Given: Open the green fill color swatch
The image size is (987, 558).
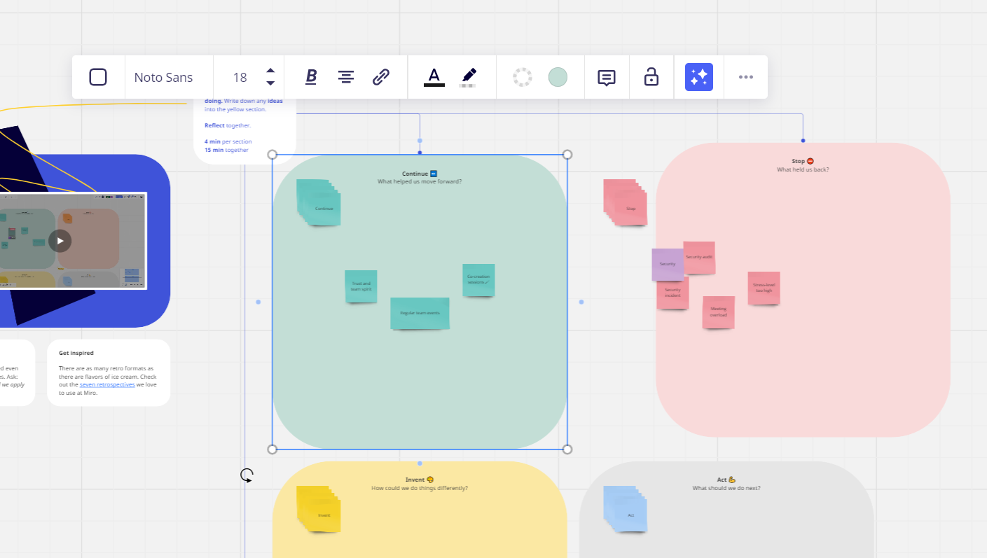Looking at the screenshot, I should click(558, 77).
